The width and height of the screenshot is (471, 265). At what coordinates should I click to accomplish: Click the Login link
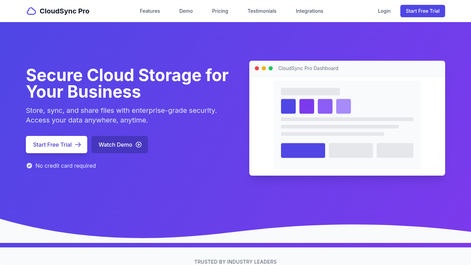click(x=384, y=11)
